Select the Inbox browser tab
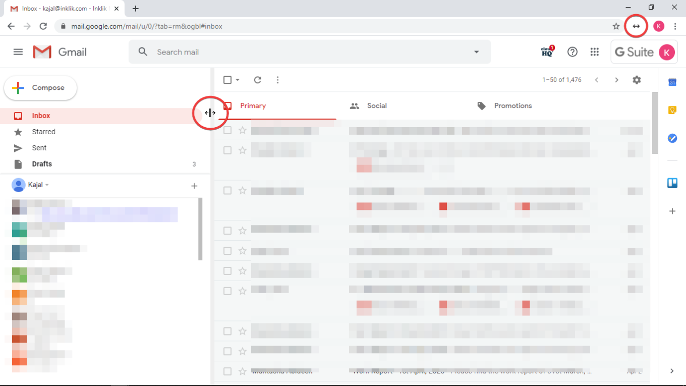 [63, 9]
